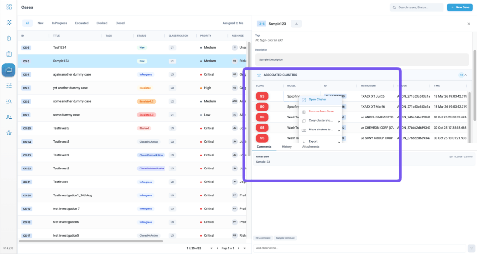The height and width of the screenshot is (254, 477).
Task: Open the clipboard reports icon in sidebar
Action: [x=9, y=54]
